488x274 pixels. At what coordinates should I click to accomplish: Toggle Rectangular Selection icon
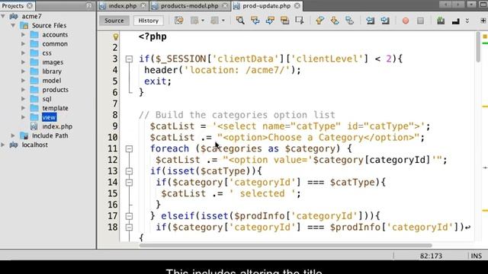pos(300,21)
